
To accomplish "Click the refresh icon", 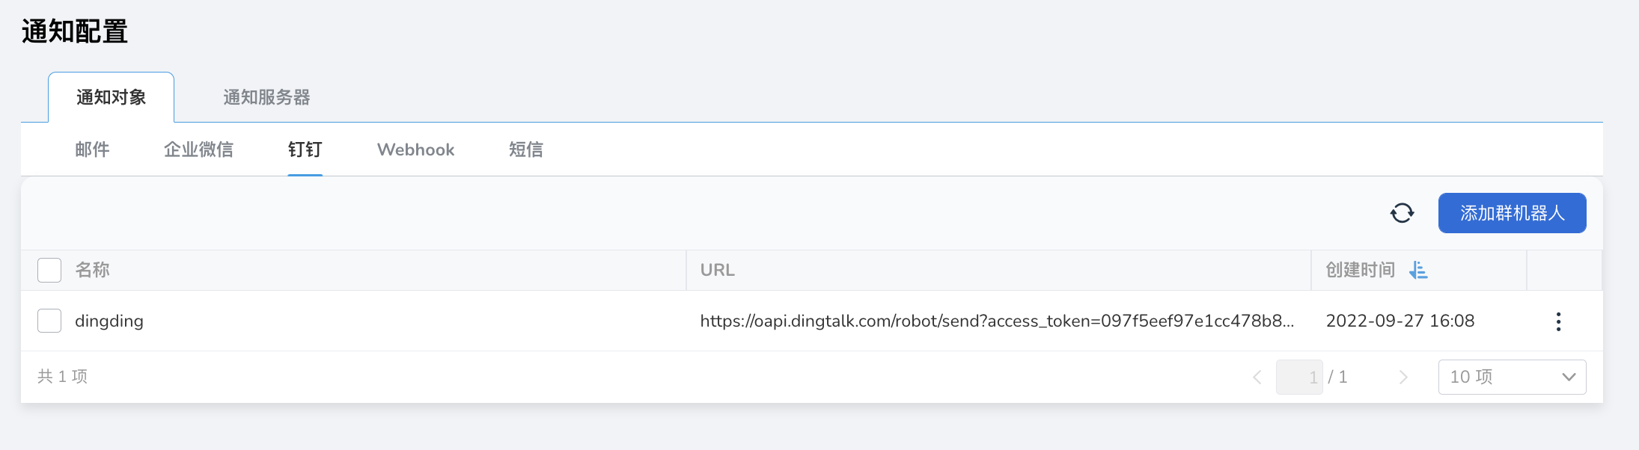I will click(x=1402, y=213).
